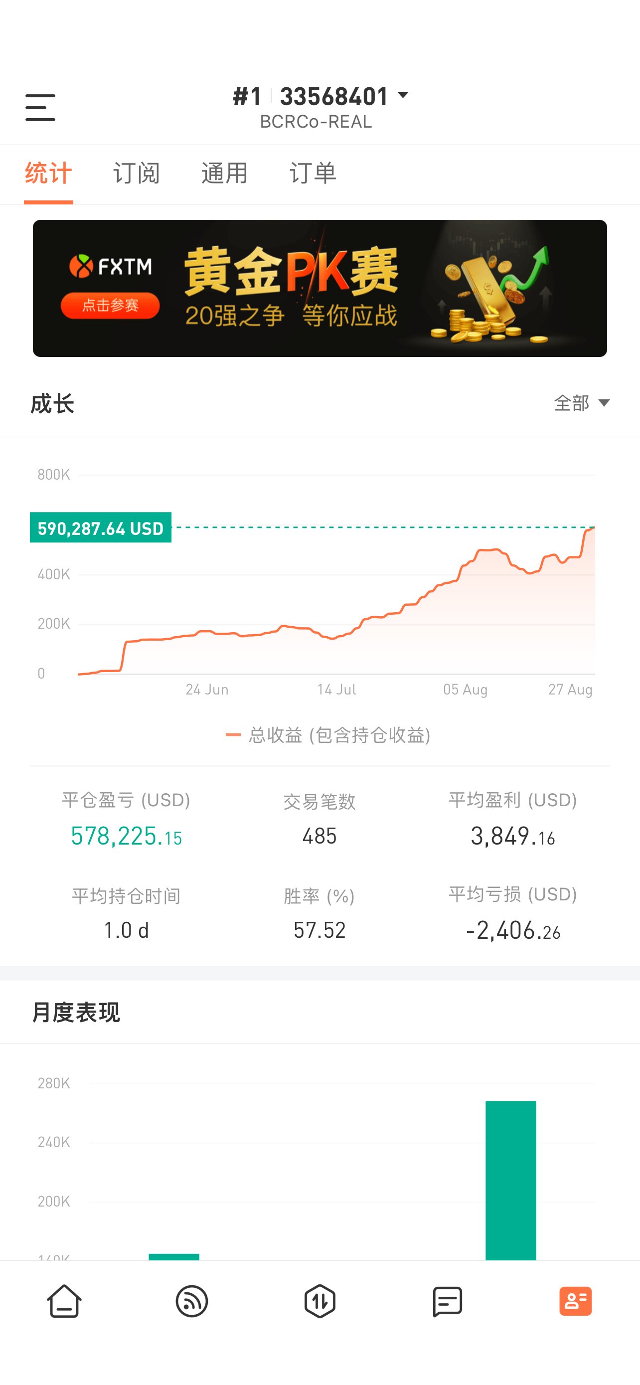Tap the FXTM logo on banner
Viewport: 640px width, 1385px height.
click(111, 266)
